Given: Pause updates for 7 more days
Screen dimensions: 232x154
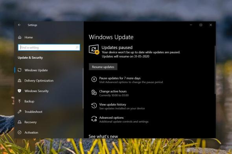Looking at the screenshot, I should [x=120, y=78].
